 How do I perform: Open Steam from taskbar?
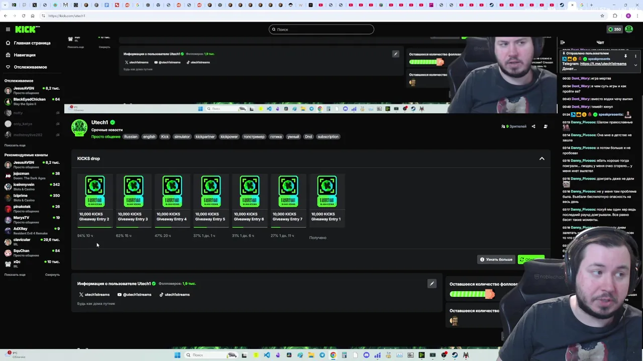pyautogui.click(x=455, y=355)
